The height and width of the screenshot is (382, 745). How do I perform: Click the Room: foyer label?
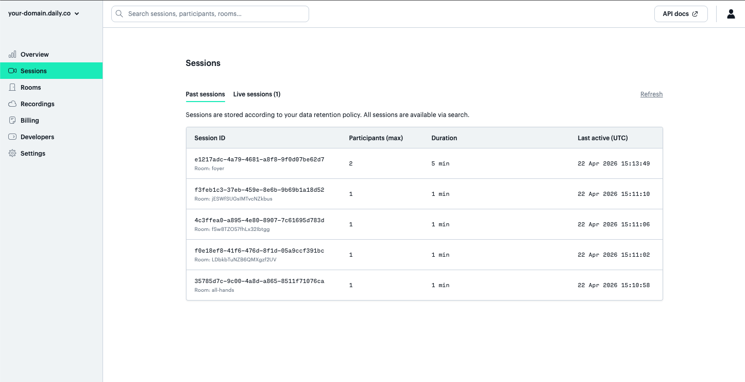click(x=209, y=169)
